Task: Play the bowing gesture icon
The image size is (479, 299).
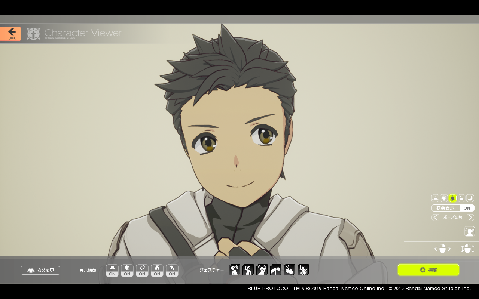Action: (x=276, y=270)
